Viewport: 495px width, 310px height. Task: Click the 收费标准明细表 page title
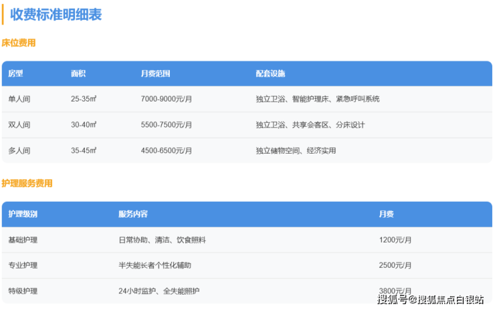click(x=56, y=15)
